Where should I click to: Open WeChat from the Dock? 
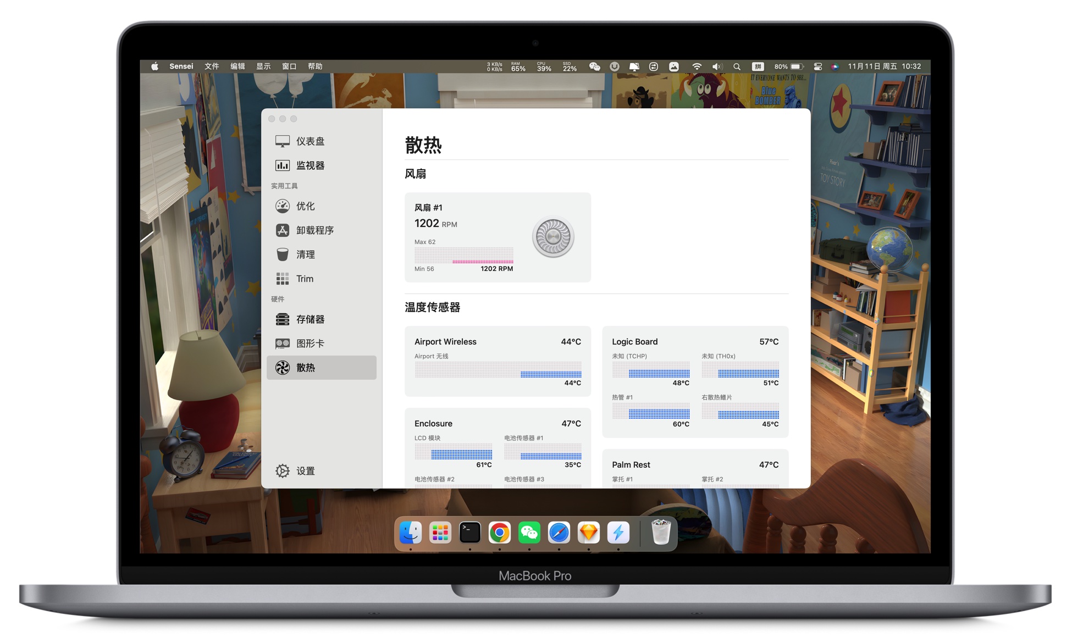529,533
